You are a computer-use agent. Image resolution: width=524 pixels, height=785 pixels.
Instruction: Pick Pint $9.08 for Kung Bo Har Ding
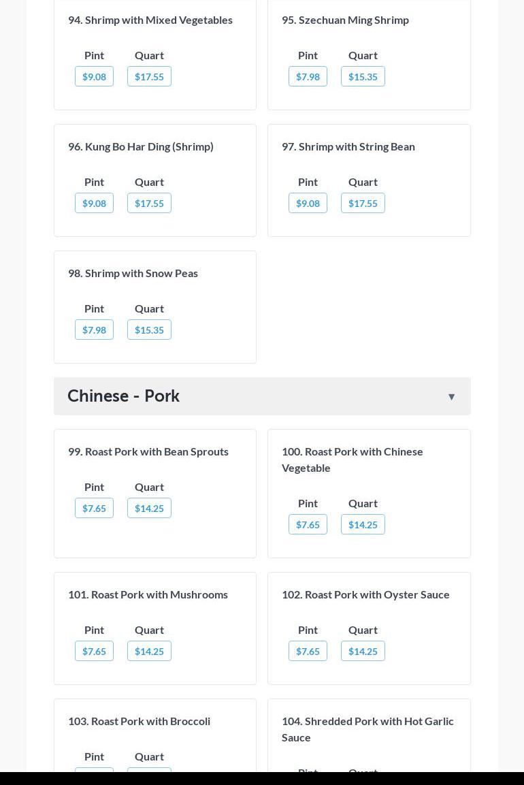pos(94,203)
